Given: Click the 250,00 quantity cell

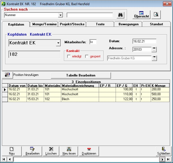Looking at the screenshot, I should point(160,99).
